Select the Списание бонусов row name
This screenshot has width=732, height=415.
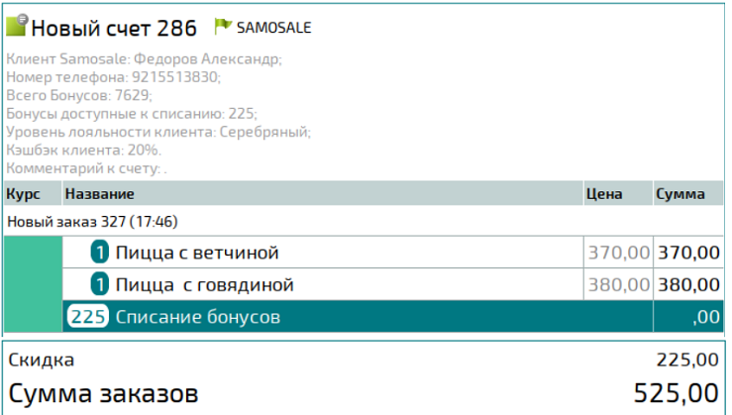click(198, 317)
